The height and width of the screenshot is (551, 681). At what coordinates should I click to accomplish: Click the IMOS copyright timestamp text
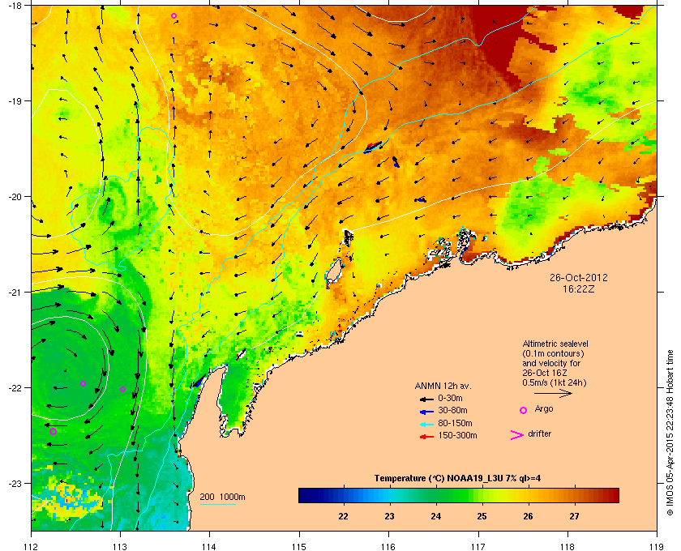pyautogui.click(x=670, y=433)
